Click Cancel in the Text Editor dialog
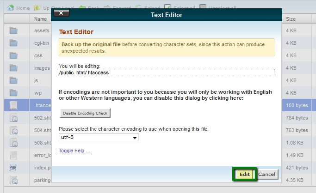 click(267, 174)
